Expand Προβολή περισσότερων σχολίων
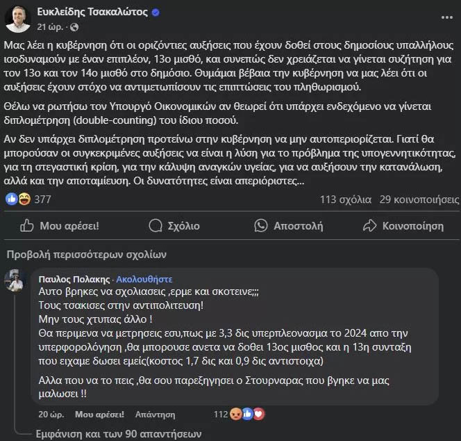The image size is (461, 441). click(x=86, y=255)
